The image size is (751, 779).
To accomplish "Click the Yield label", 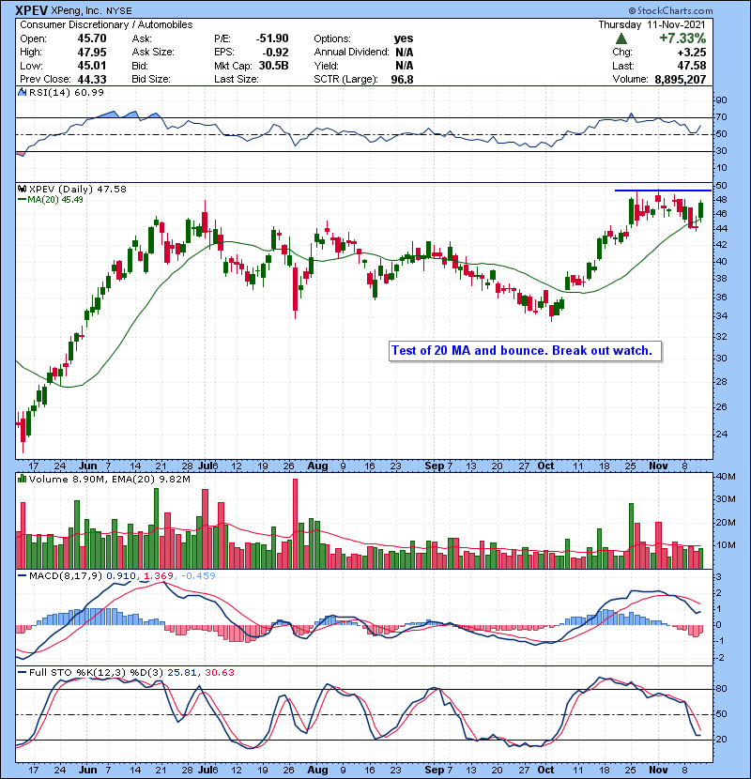I will click(x=326, y=66).
